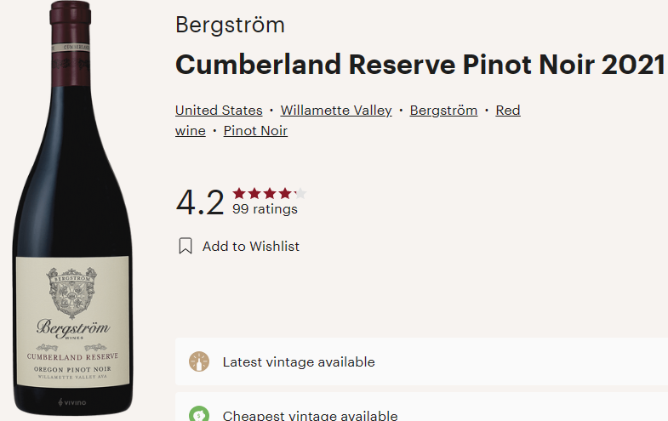Viewport: 668px width, 421px height.
Task: Click the first red rating star
Action: pos(239,193)
